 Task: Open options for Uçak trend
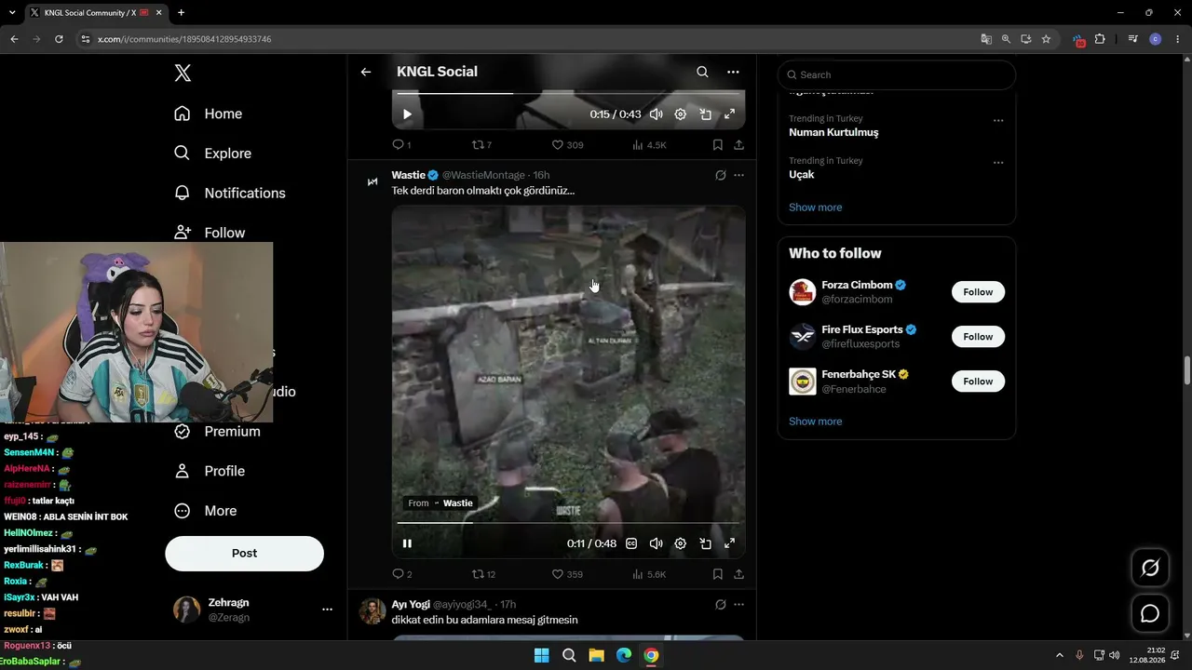tap(998, 162)
